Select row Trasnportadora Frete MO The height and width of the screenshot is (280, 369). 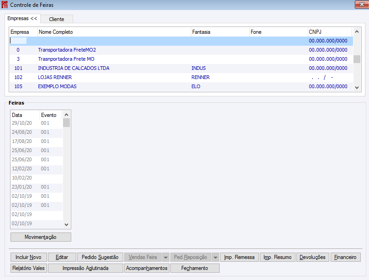pos(181,59)
